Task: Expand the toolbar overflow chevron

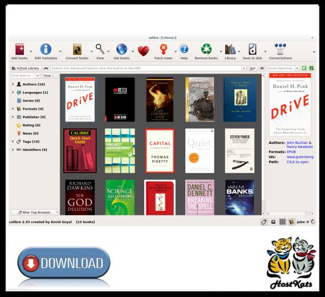Action: coord(314,52)
